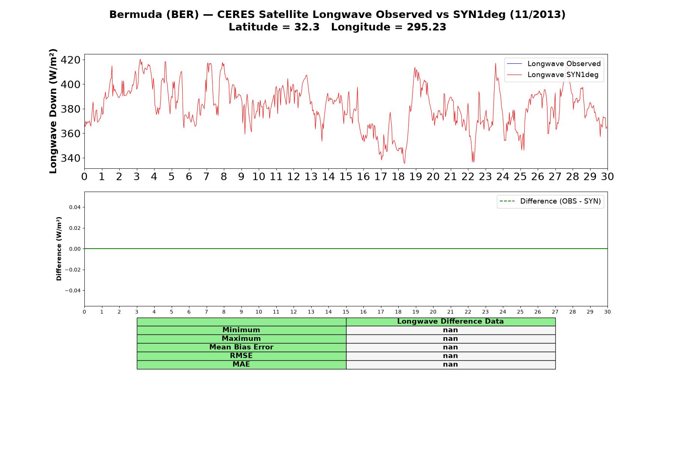Click the Difference (W/m²) y-axis label

pyautogui.click(x=59, y=249)
